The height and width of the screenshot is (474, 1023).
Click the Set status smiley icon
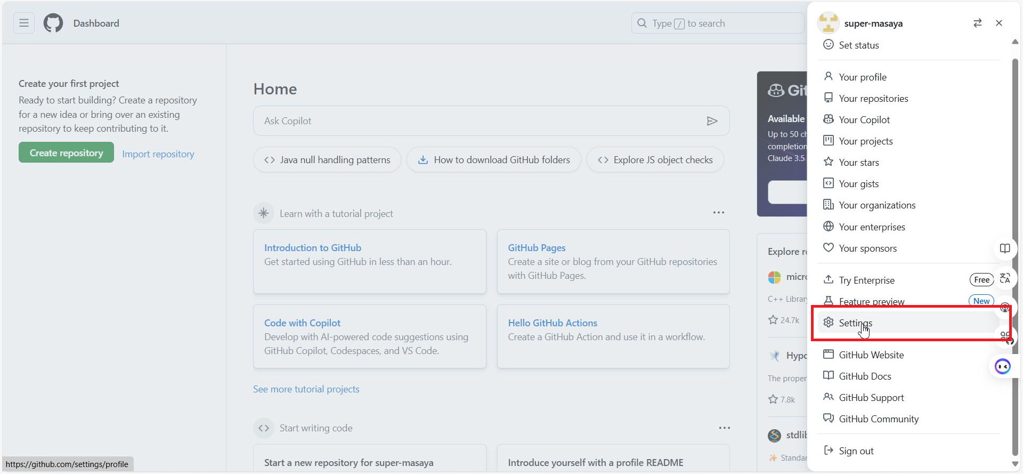pyautogui.click(x=829, y=45)
